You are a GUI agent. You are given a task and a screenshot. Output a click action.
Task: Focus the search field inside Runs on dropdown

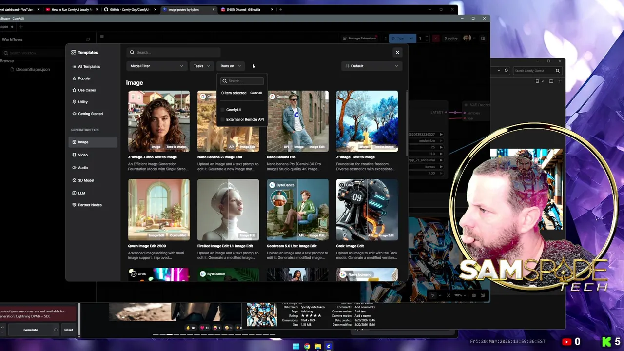(242, 81)
